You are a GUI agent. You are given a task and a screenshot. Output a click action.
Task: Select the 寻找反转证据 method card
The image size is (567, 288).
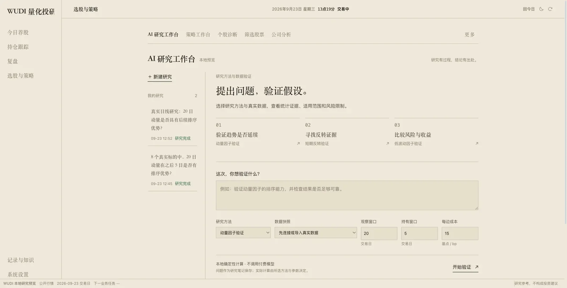coord(347,135)
